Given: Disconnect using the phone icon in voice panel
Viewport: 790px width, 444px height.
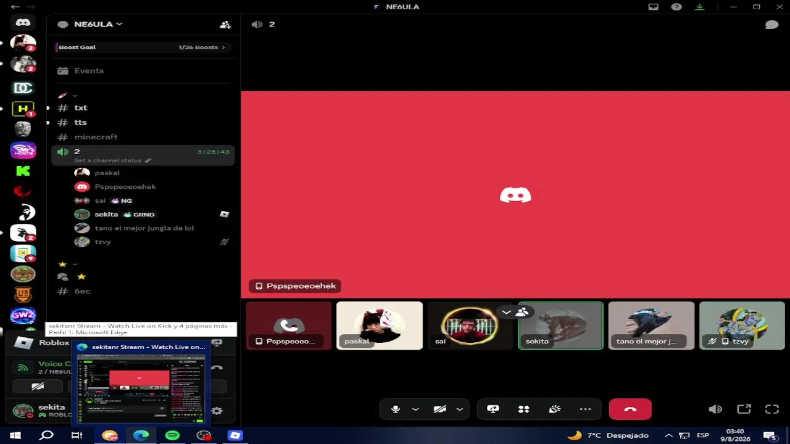Looking at the screenshot, I should coord(217,368).
